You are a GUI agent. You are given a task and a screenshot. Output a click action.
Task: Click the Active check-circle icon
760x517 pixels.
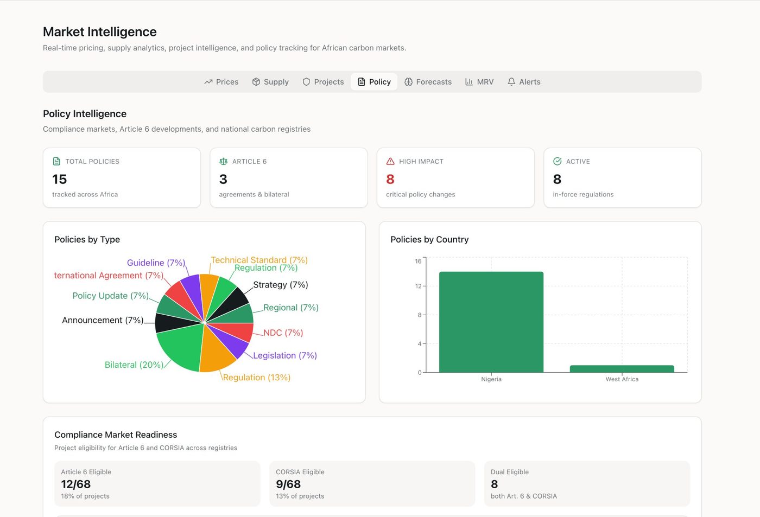pos(557,161)
